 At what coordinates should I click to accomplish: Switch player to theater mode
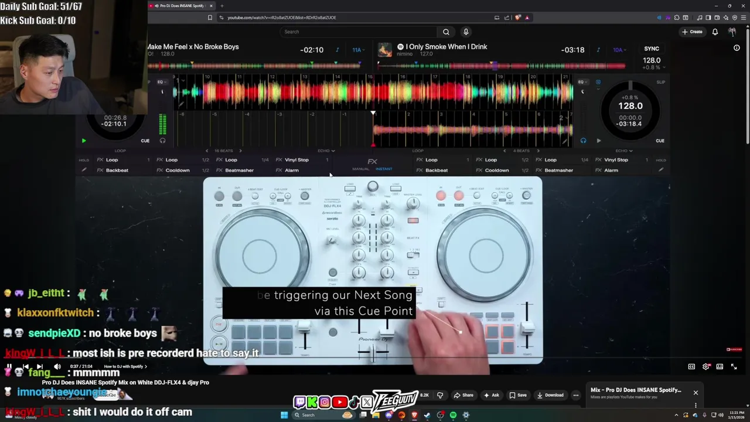(720, 366)
